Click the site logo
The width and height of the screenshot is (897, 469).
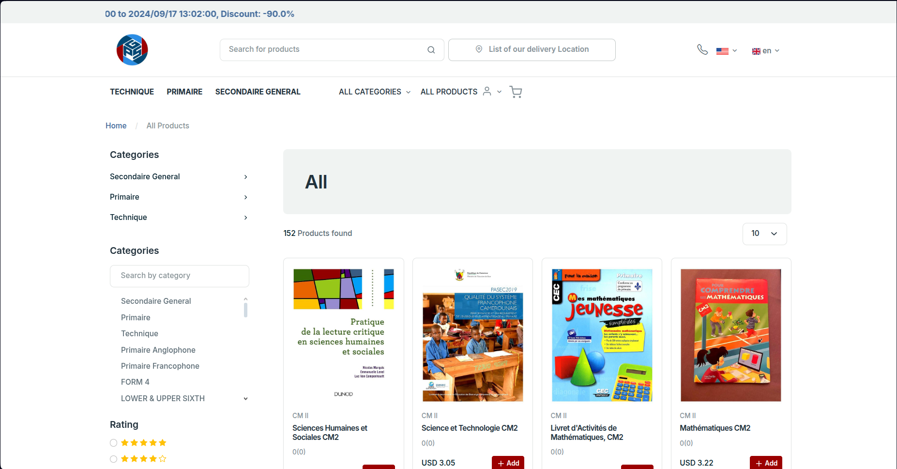tap(132, 49)
